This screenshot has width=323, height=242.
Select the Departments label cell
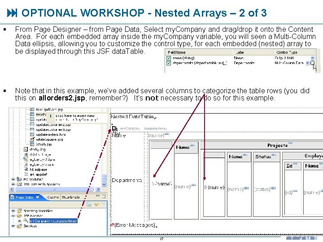(244, 63)
